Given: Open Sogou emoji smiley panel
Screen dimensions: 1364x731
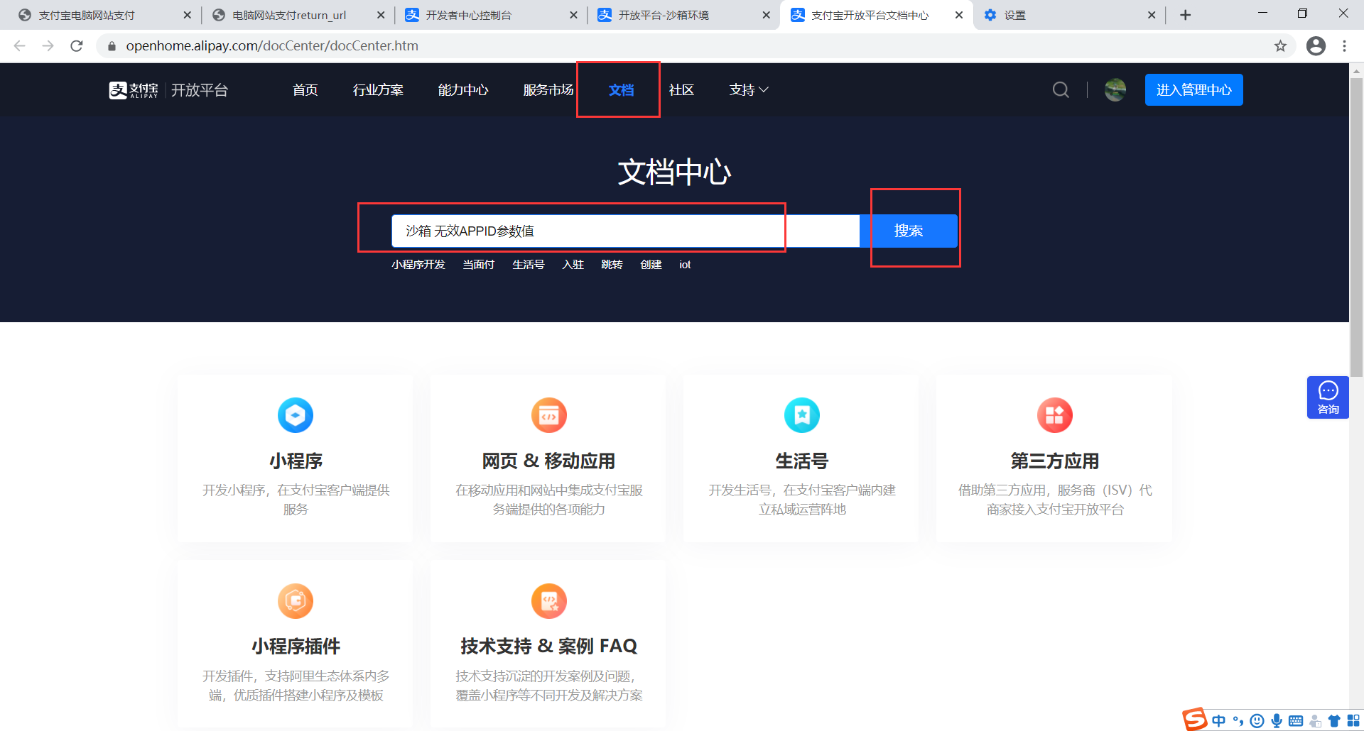Looking at the screenshot, I should [1257, 721].
